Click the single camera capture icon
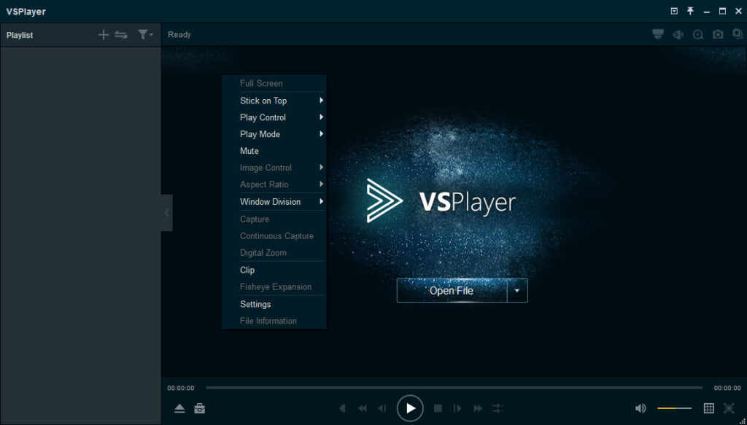The width and height of the screenshot is (747, 425). [718, 34]
